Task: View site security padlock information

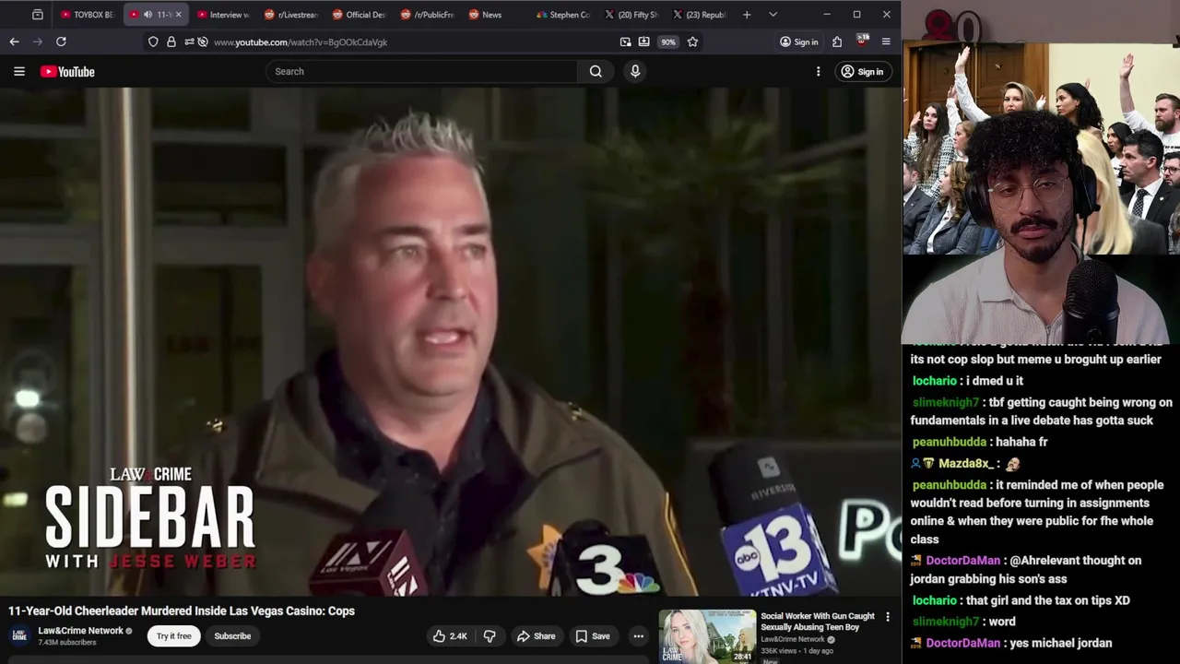Action: 171,41
